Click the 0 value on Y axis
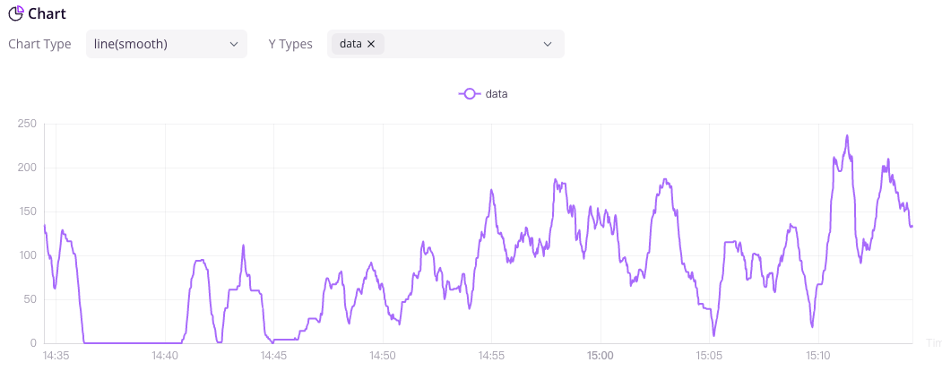Image resolution: width=942 pixels, height=371 pixels. [33, 343]
